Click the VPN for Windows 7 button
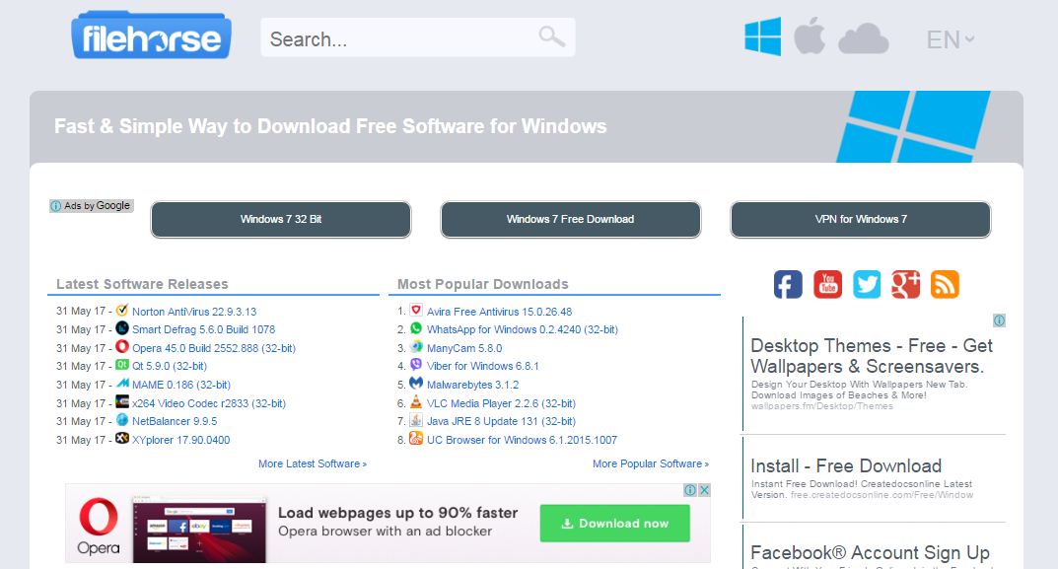This screenshot has width=1058, height=569. pos(860,219)
